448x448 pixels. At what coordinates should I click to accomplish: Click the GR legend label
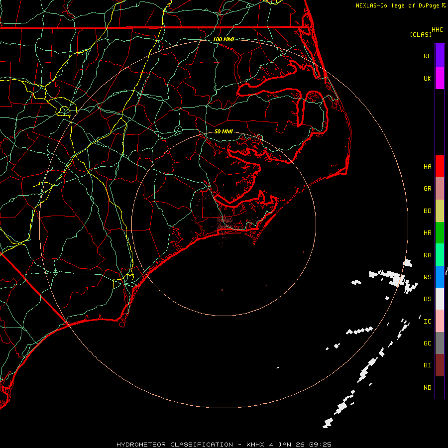(427, 189)
